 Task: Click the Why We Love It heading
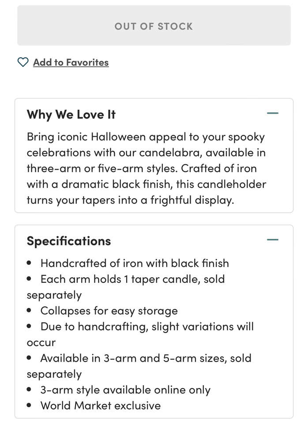(71, 114)
